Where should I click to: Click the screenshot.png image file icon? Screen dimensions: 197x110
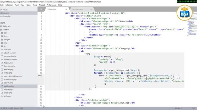[2, 79]
